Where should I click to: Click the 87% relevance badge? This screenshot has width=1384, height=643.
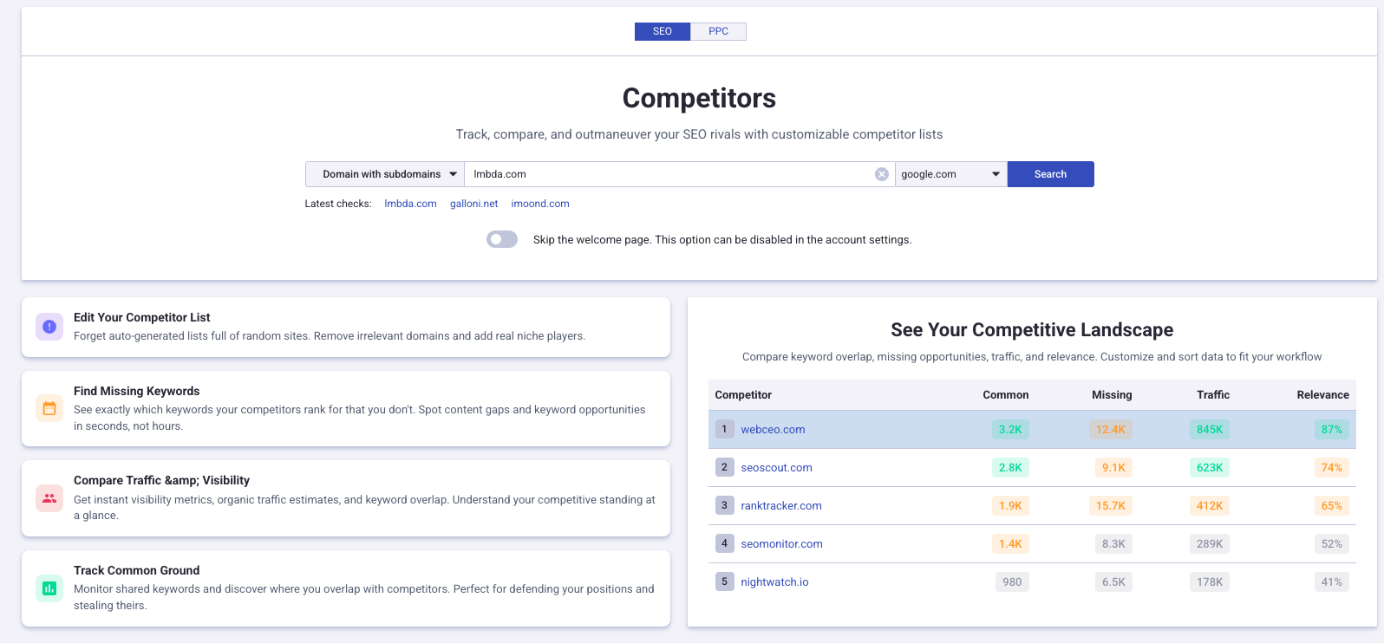pyautogui.click(x=1332, y=429)
